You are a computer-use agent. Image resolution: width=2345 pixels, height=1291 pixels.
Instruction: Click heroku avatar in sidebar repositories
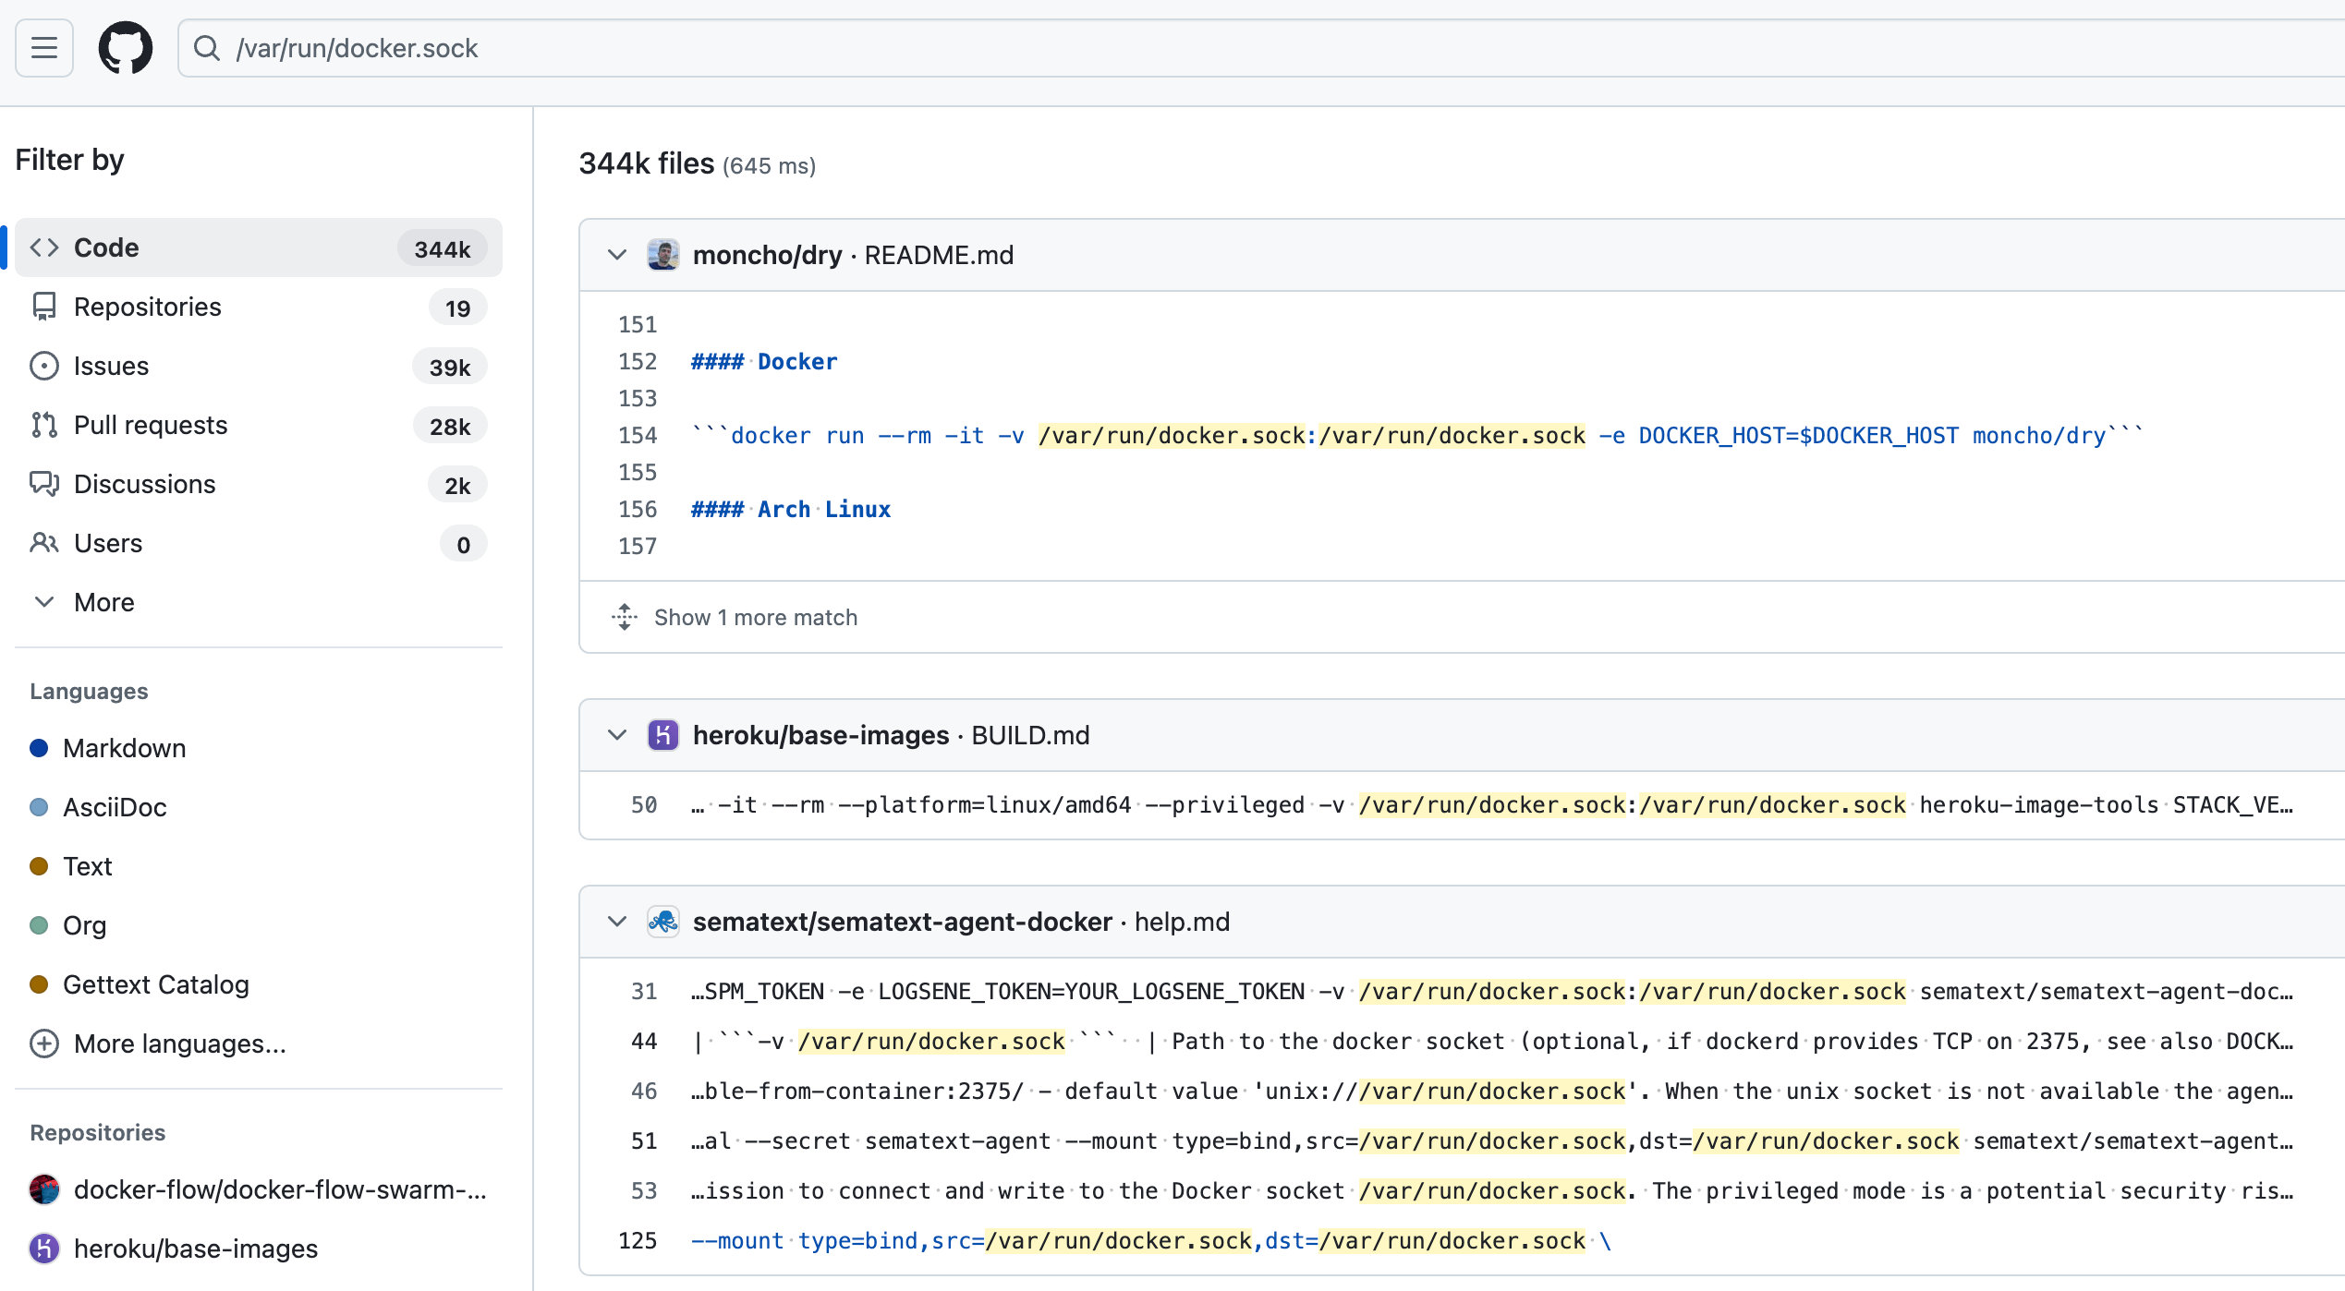[44, 1249]
